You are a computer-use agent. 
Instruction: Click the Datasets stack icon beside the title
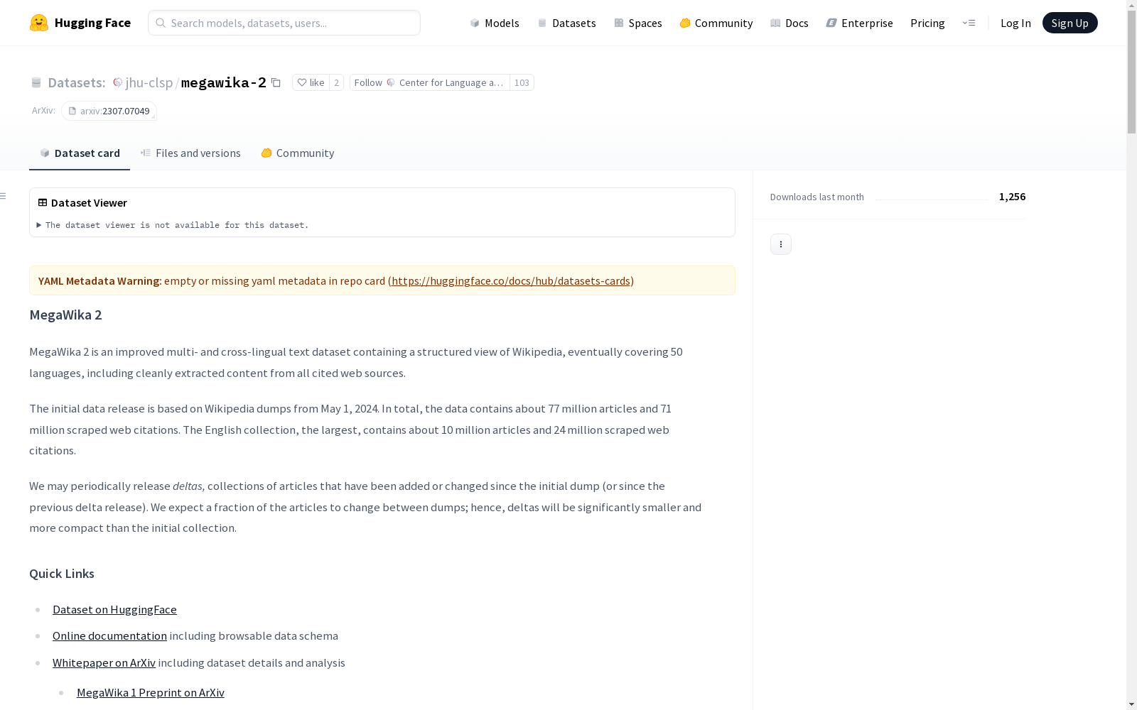[x=36, y=82]
